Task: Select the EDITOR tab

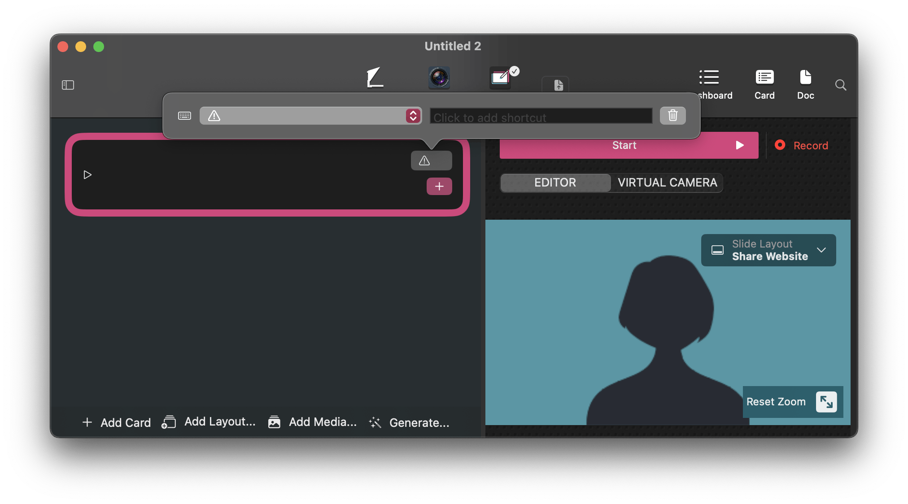Action: click(x=555, y=182)
